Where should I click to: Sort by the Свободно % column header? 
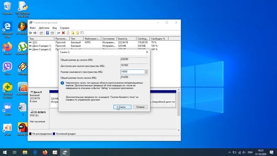coord(159,39)
